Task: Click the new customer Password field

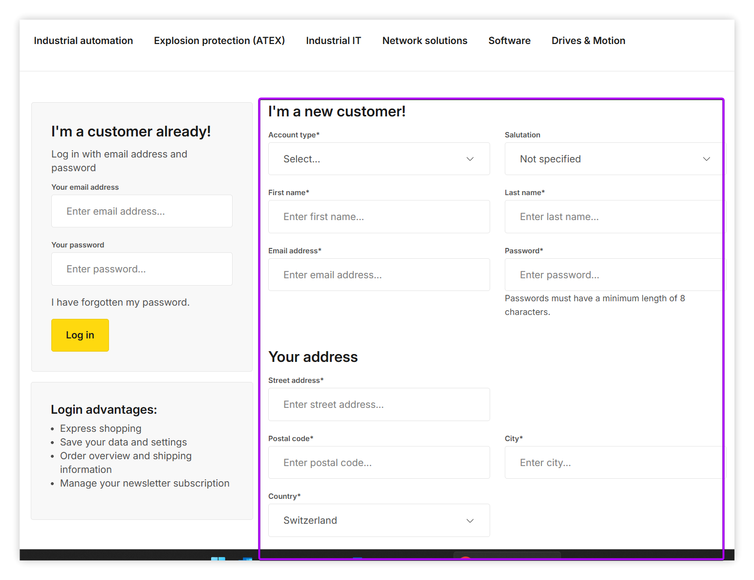Action: click(x=614, y=275)
